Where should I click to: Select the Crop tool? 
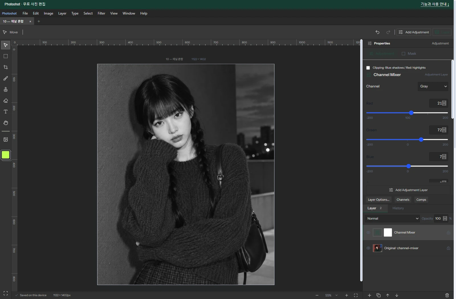(5, 67)
